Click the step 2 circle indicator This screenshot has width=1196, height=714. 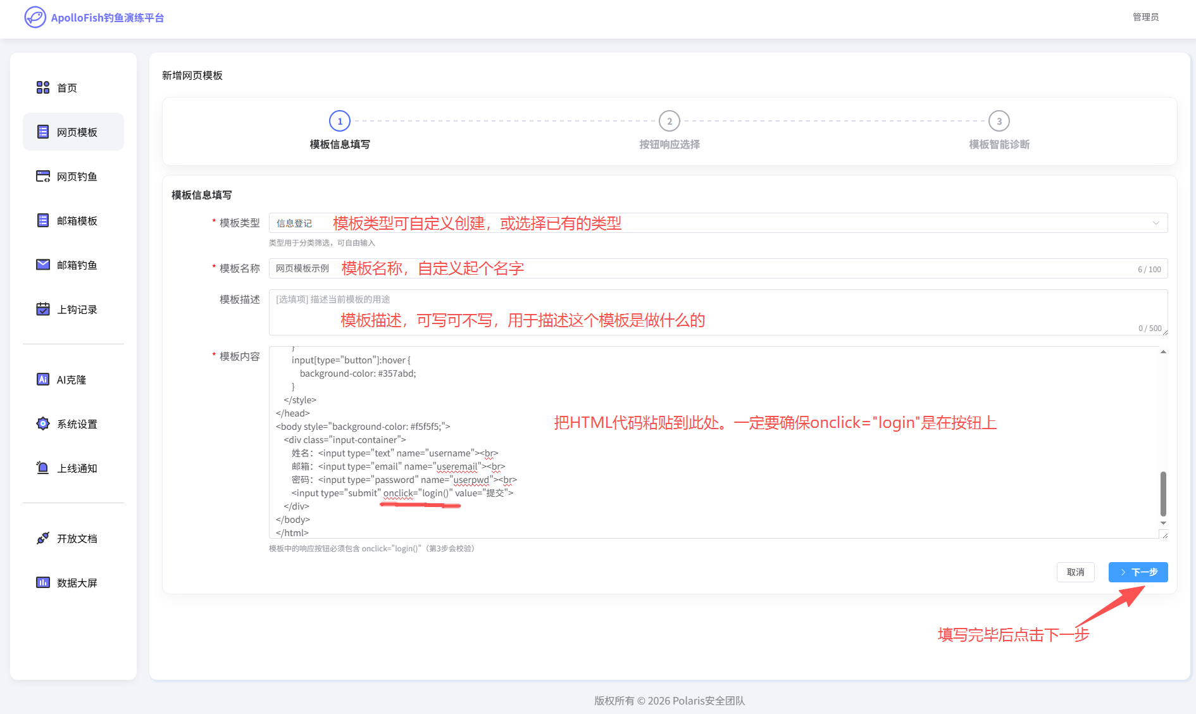pyautogui.click(x=670, y=121)
